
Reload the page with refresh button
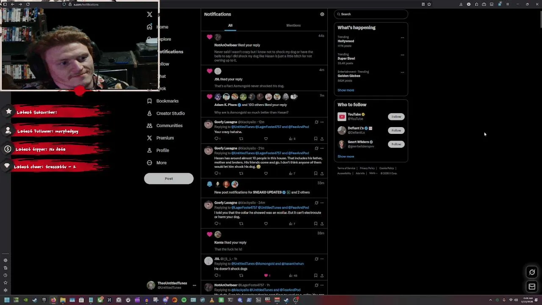[28, 4]
